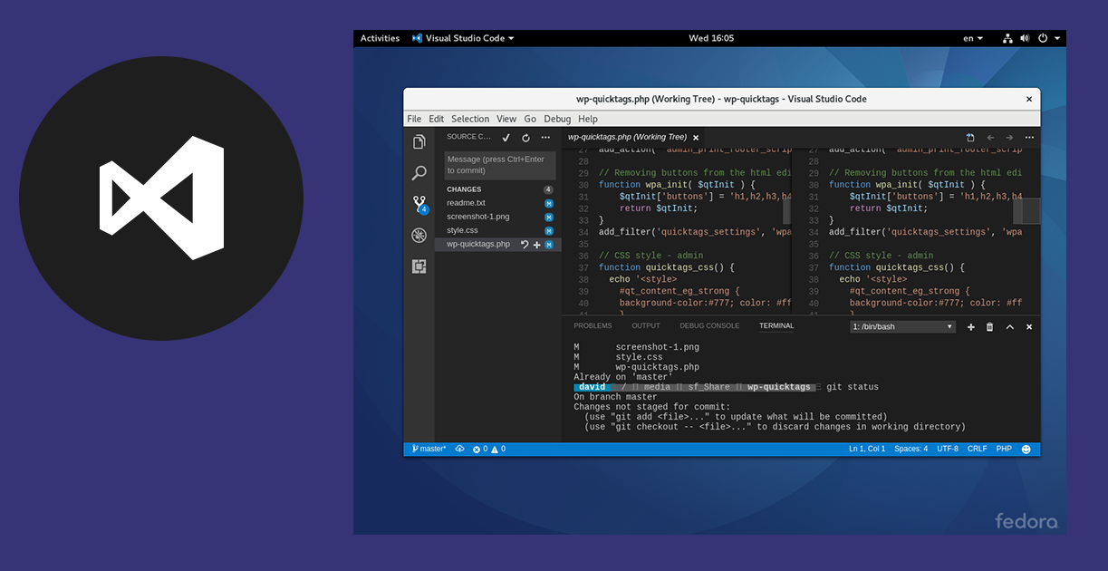The height and width of the screenshot is (571, 1108).
Task: Change indentation via Spaces: 4
Action: pyautogui.click(x=910, y=450)
